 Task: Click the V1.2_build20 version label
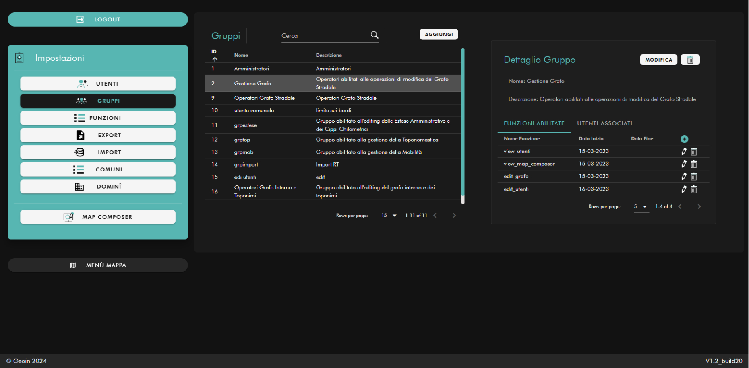(724, 361)
